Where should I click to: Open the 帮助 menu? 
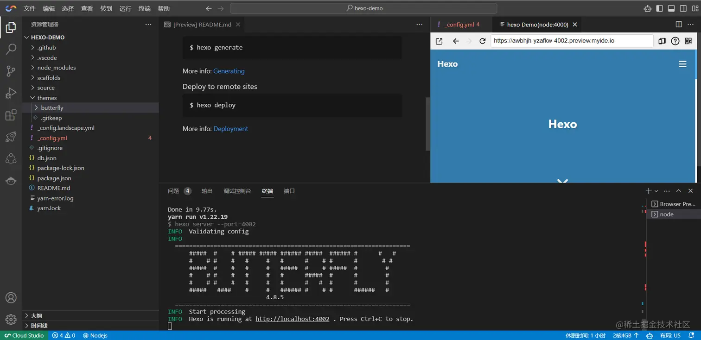pyautogui.click(x=164, y=8)
